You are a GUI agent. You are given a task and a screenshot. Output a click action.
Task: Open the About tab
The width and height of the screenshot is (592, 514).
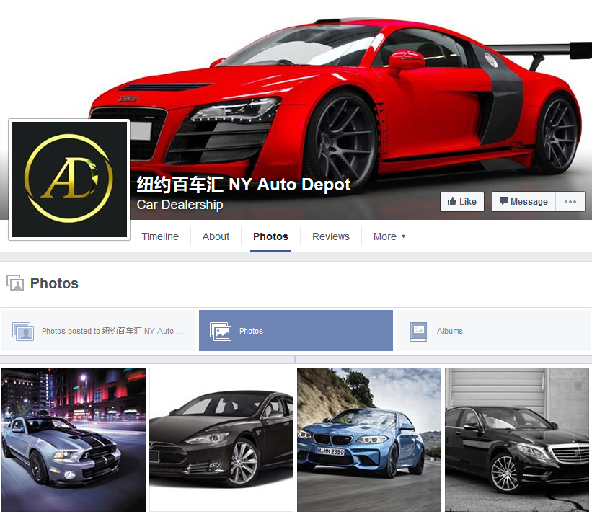pyautogui.click(x=216, y=236)
